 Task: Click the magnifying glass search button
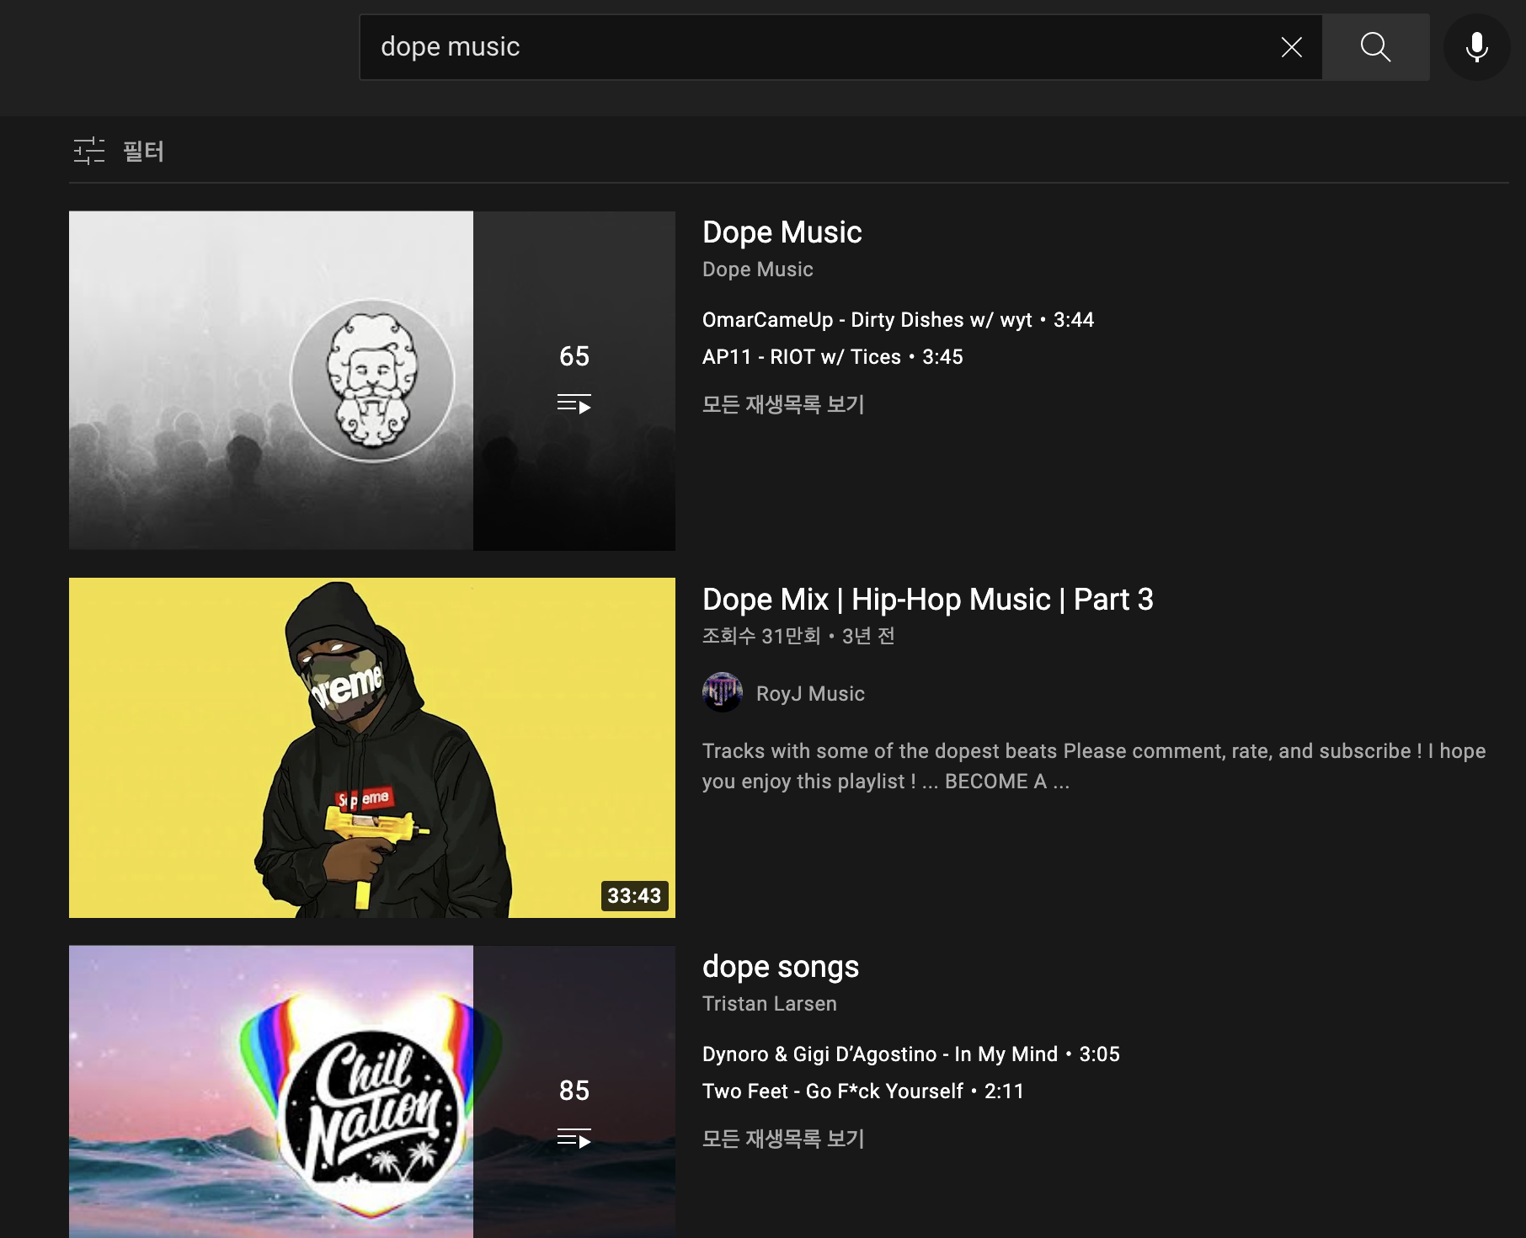[1375, 47]
